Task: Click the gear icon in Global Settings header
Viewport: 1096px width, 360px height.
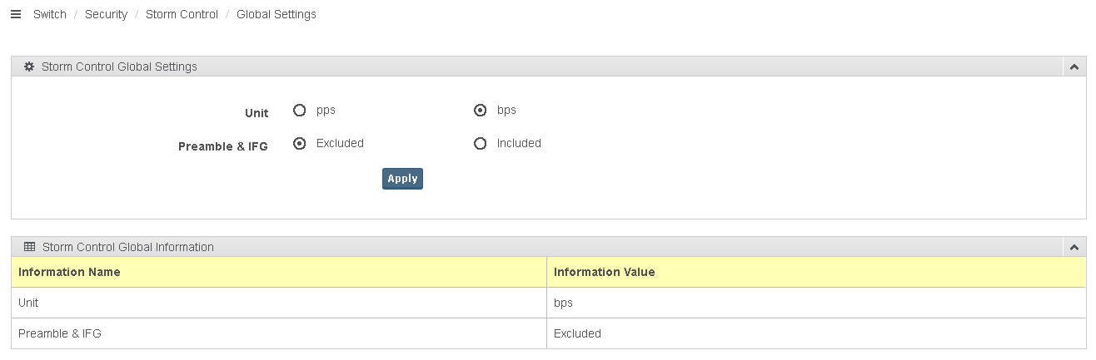Action: pos(29,67)
